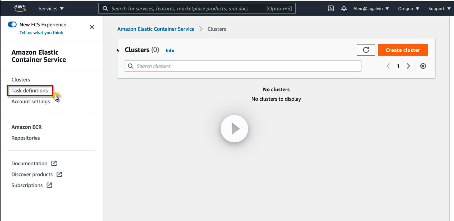Image resolution: width=454 pixels, height=221 pixels.
Task: Close the ECS navigation side panel
Action: coord(92,27)
